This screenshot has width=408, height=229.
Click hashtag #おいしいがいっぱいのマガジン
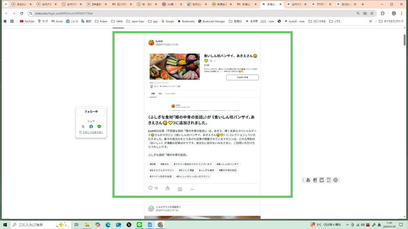click(x=193, y=176)
